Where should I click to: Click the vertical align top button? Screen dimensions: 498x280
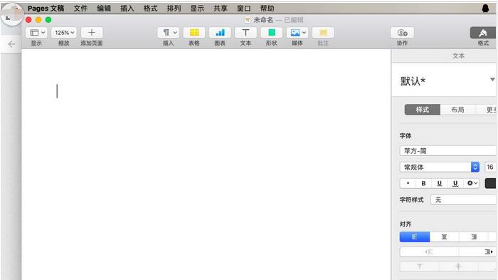pos(419,266)
